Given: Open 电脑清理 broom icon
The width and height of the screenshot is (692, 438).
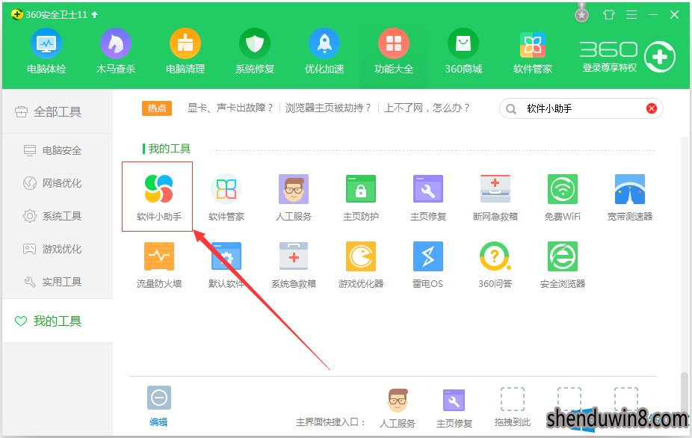Looking at the screenshot, I should click(185, 43).
